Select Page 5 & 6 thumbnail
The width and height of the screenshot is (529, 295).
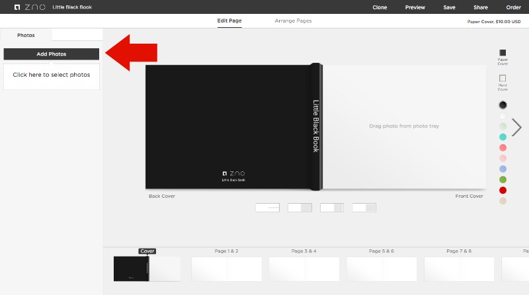click(382, 269)
